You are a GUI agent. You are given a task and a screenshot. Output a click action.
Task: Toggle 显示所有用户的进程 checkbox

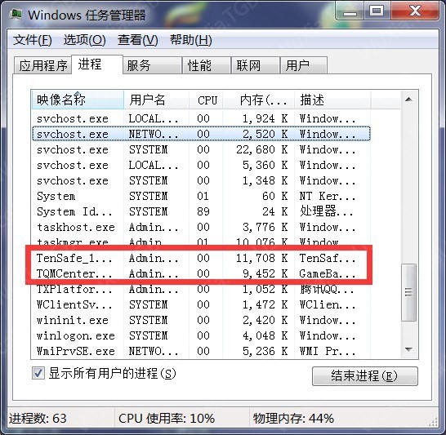pyautogui.click(x=38, y=373)
